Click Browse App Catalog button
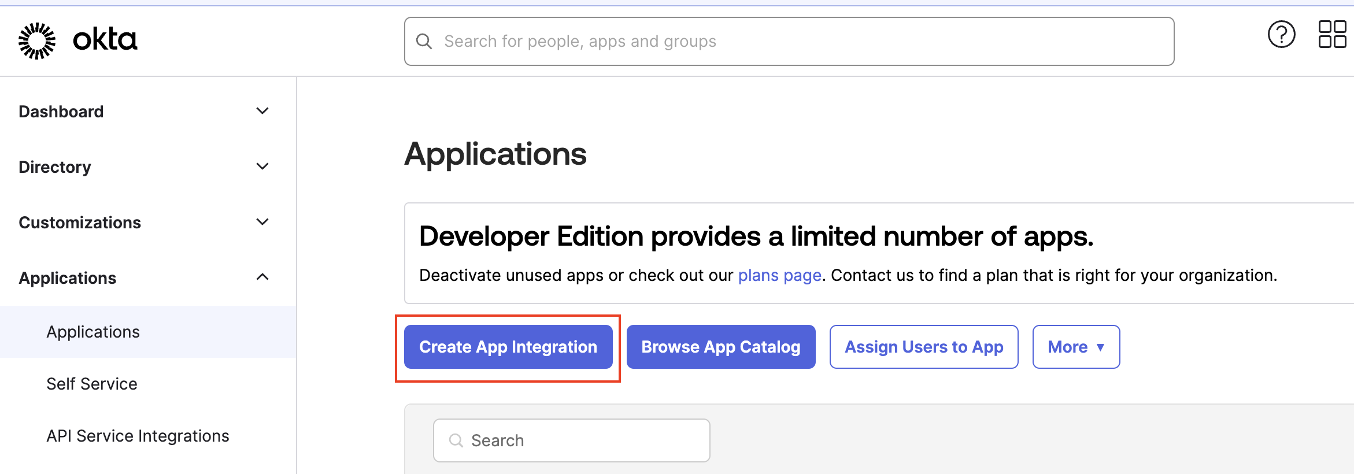1354x474 pixels. point(721,347)
